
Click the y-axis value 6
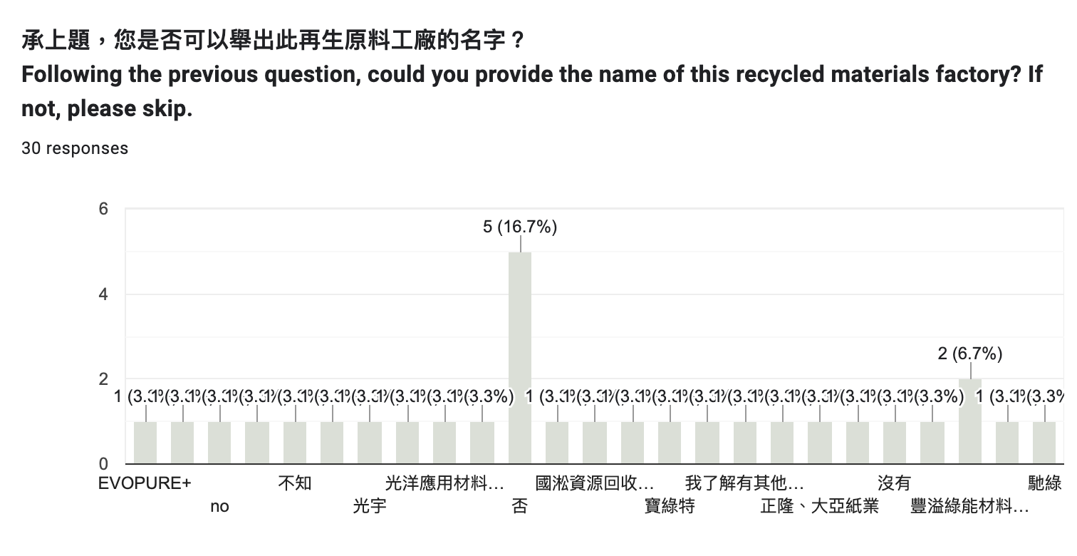tap(103, 209)
